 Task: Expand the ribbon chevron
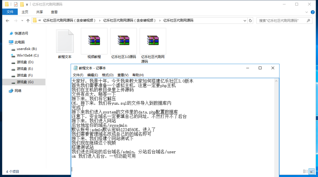307,12
